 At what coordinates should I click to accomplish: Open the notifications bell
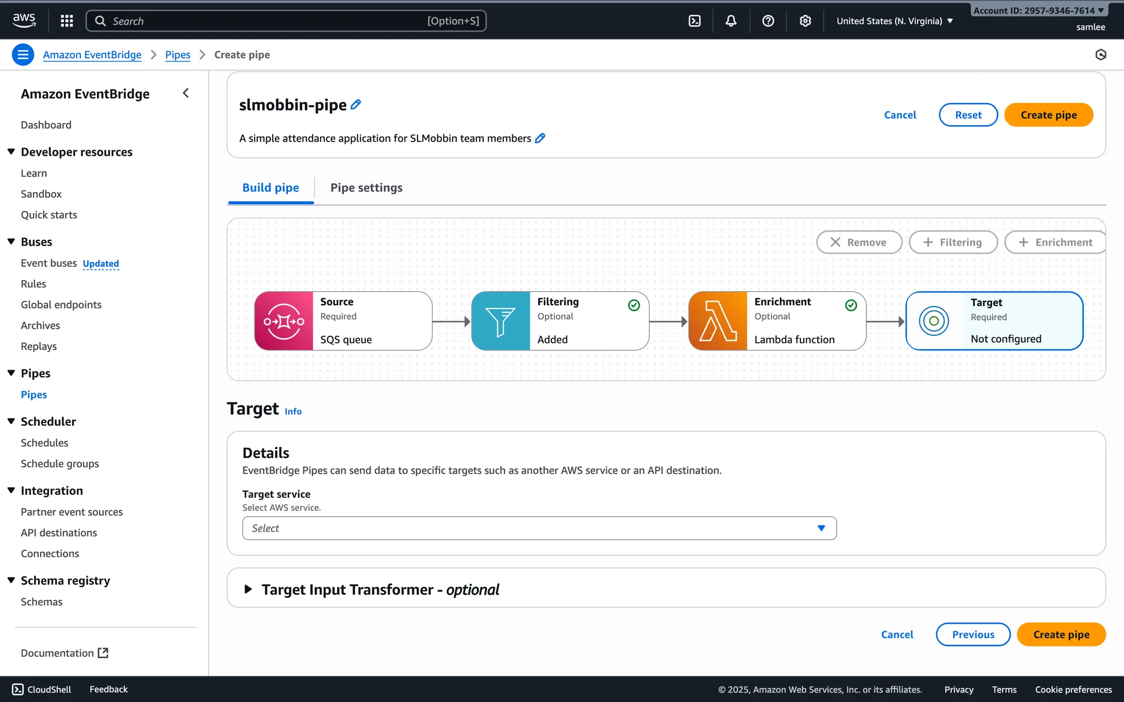point(731,21)
